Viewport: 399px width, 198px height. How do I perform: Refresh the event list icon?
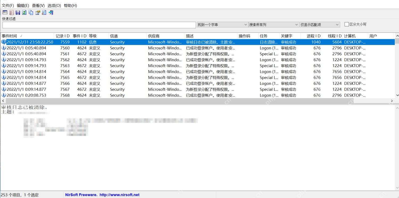[24, 13]
